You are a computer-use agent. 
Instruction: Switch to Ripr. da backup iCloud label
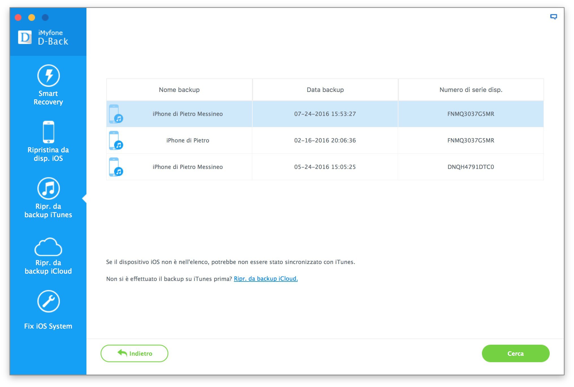(48, 267)
